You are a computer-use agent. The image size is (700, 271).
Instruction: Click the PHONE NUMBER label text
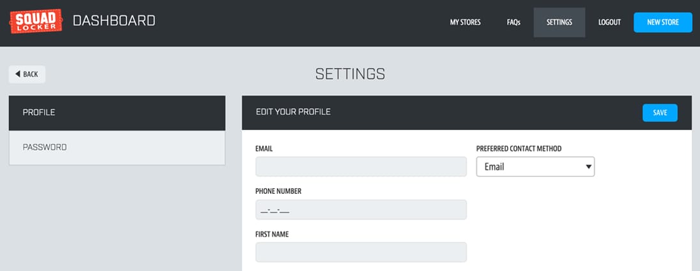coord(278,192)
